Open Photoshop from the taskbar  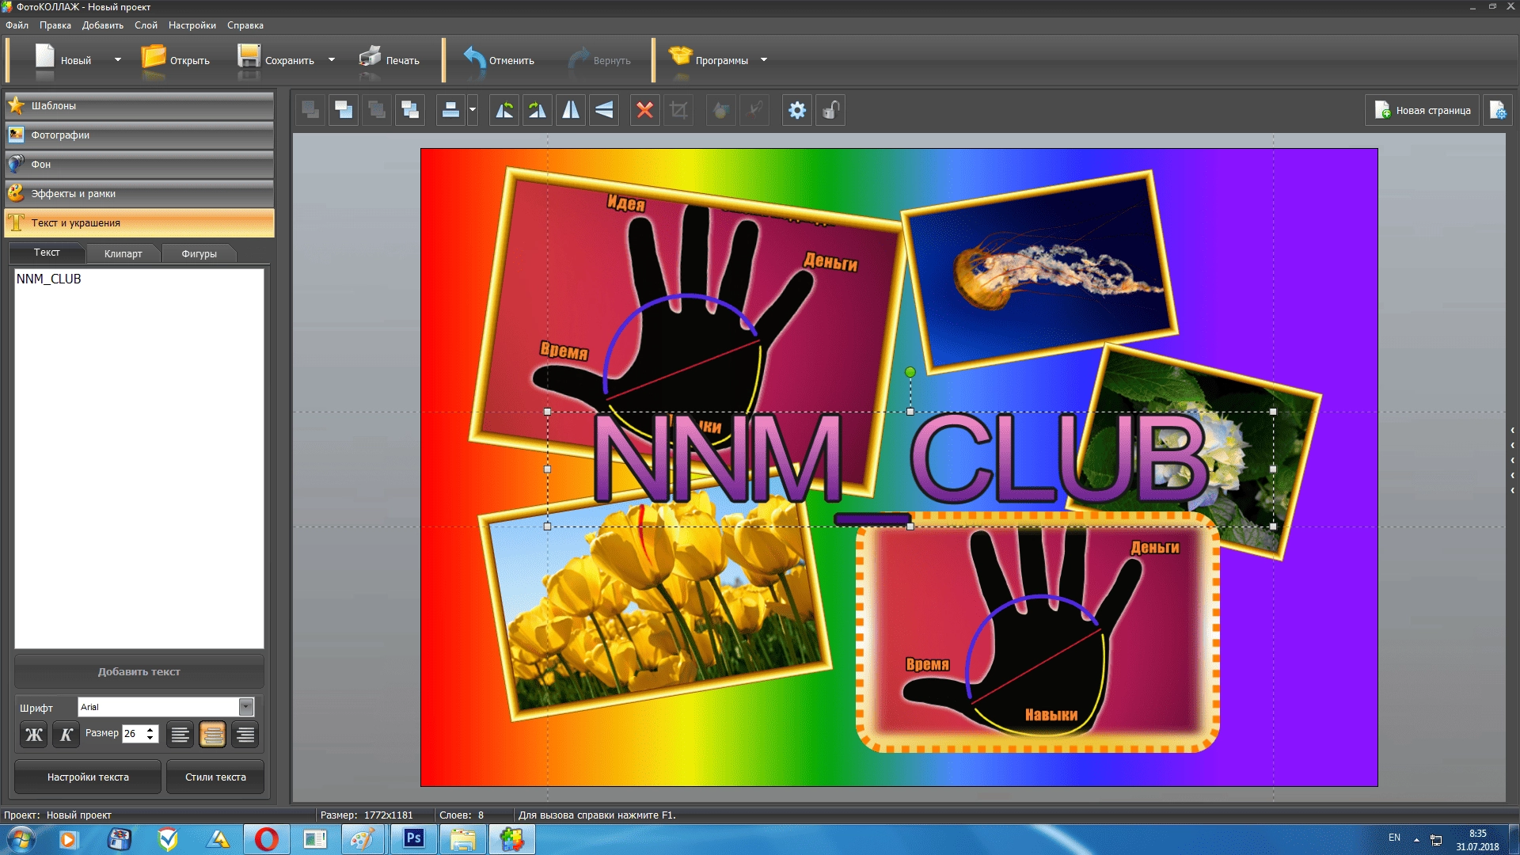pos(413,839)
